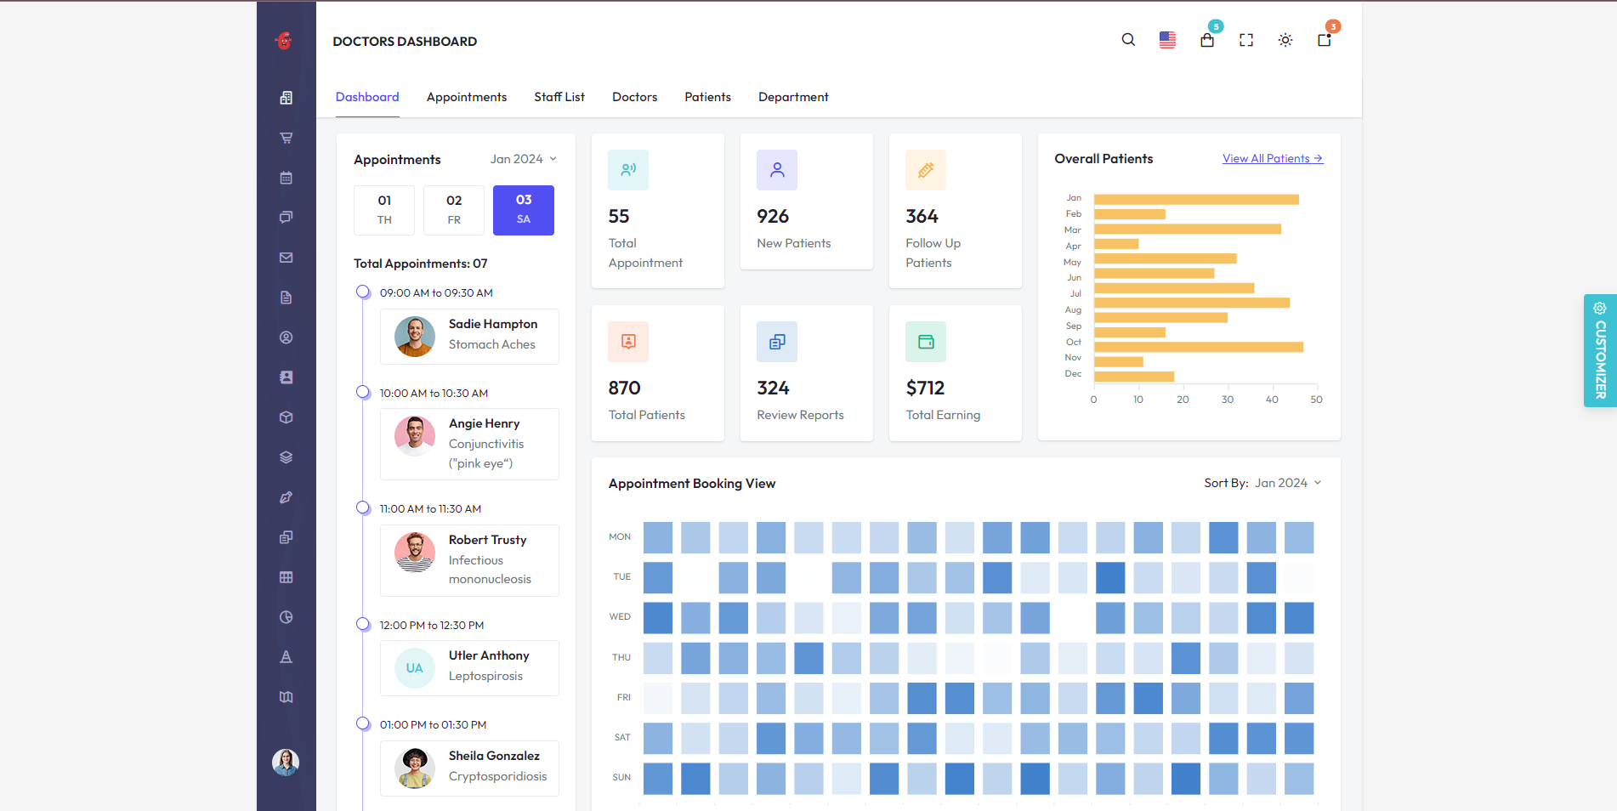Open Robert Trusty appointment card
Screen dimensions: 1617x811
(469, 560)
